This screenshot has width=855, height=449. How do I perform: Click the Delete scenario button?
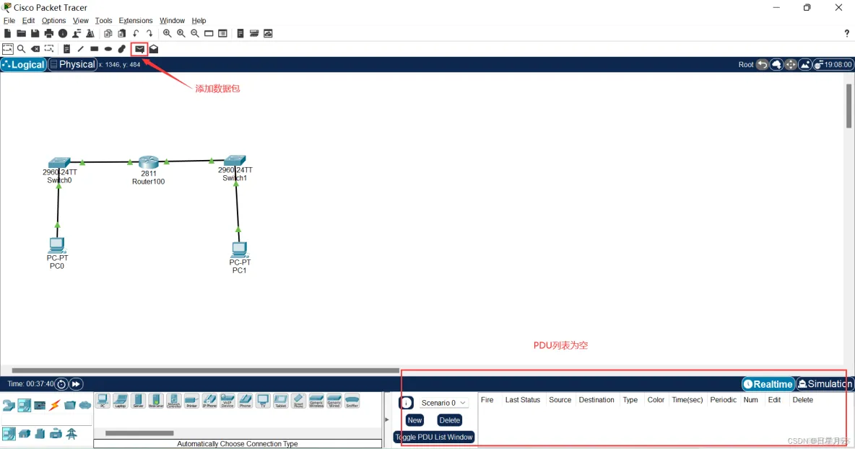pos(449,420)
